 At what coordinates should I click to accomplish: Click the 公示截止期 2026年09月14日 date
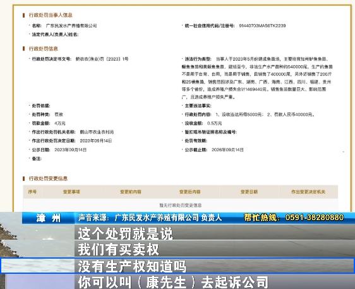pos(227,150)
